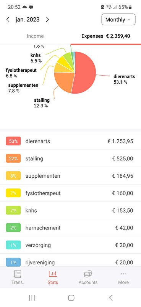Go to next month with right arrow
This screenshot has height=307, width=141.
pyautogui.click(x=47, y=20)
